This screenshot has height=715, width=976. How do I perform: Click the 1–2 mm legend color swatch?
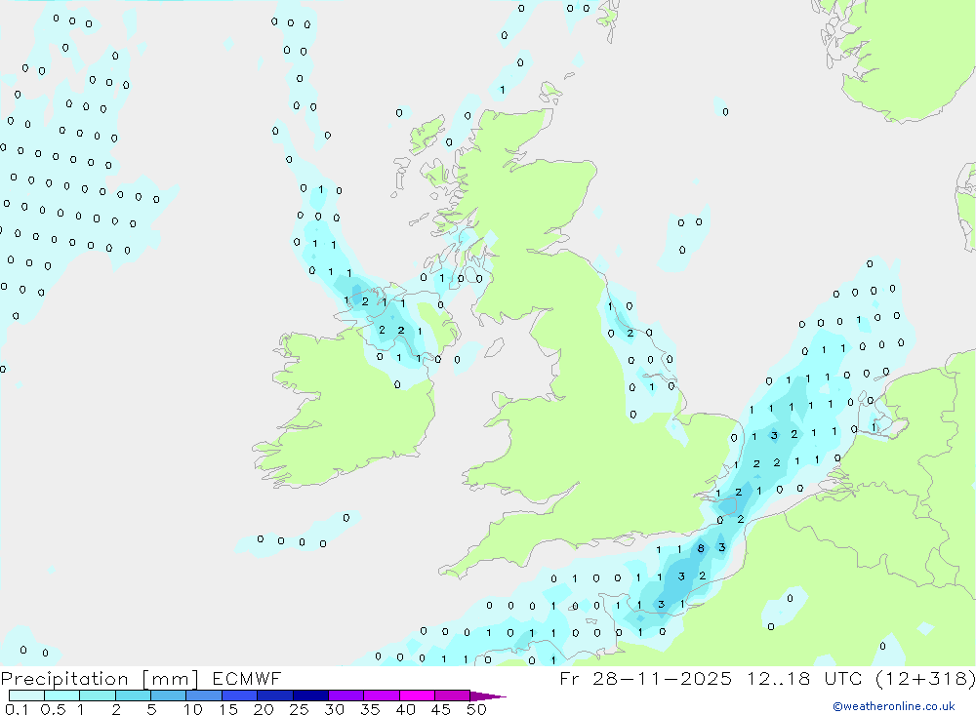click(x=98, y=695)
